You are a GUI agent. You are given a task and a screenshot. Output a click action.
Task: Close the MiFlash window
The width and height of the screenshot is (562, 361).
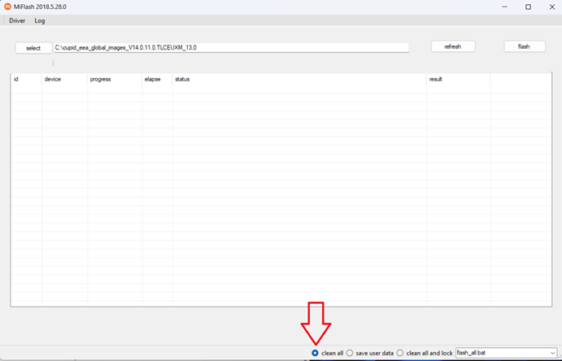tap(551, 7)
